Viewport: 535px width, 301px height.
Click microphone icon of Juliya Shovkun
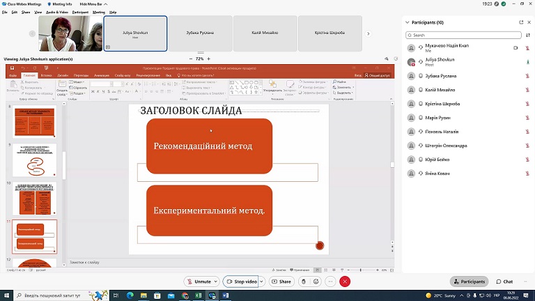click(527, 62)
